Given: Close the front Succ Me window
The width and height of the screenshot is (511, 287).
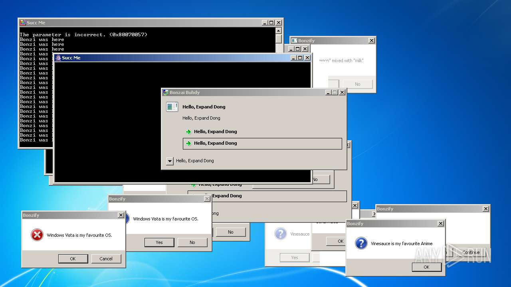Looking at the screenshot, I should pyautogui.click(x=307, y=58).
